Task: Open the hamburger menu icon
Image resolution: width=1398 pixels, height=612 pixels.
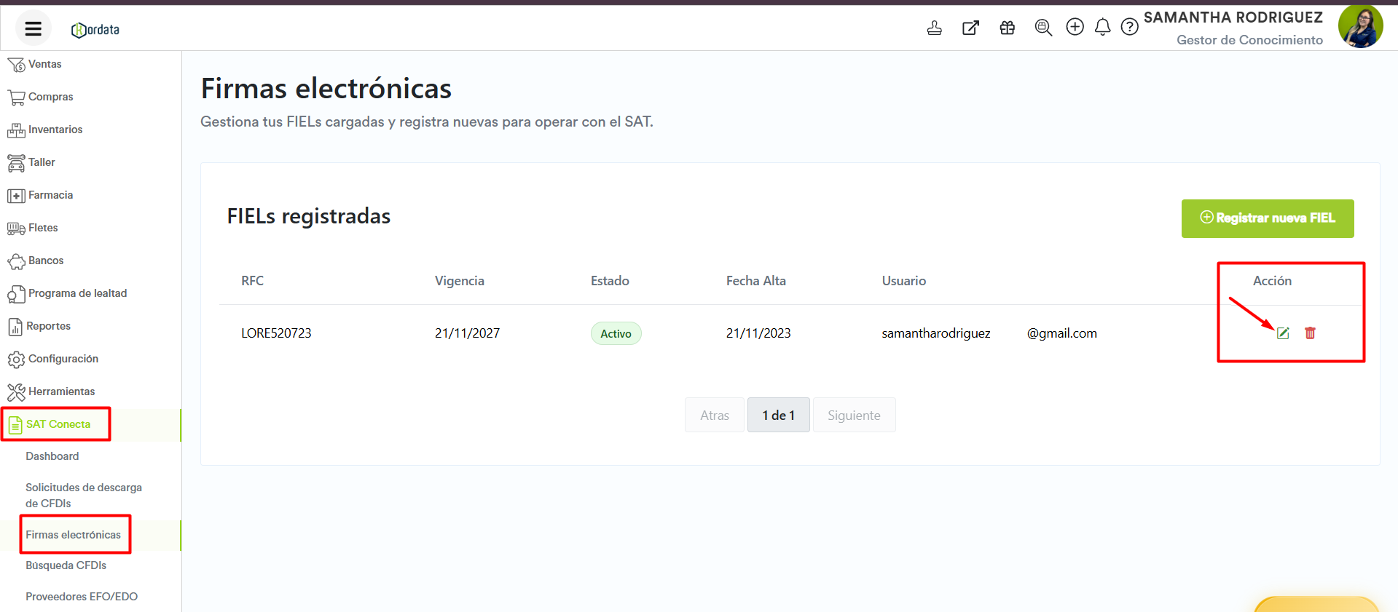Action: coord(33,28)
